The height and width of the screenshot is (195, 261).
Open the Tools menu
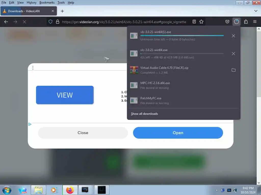click(x=61, y=3)
